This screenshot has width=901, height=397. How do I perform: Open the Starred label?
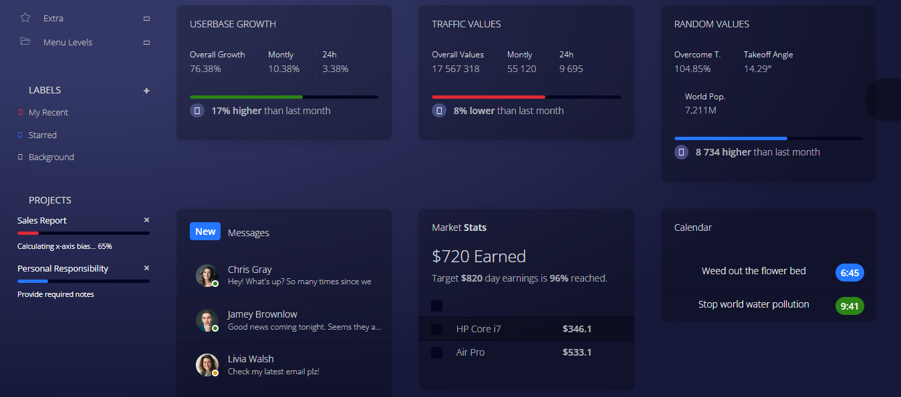42,135
